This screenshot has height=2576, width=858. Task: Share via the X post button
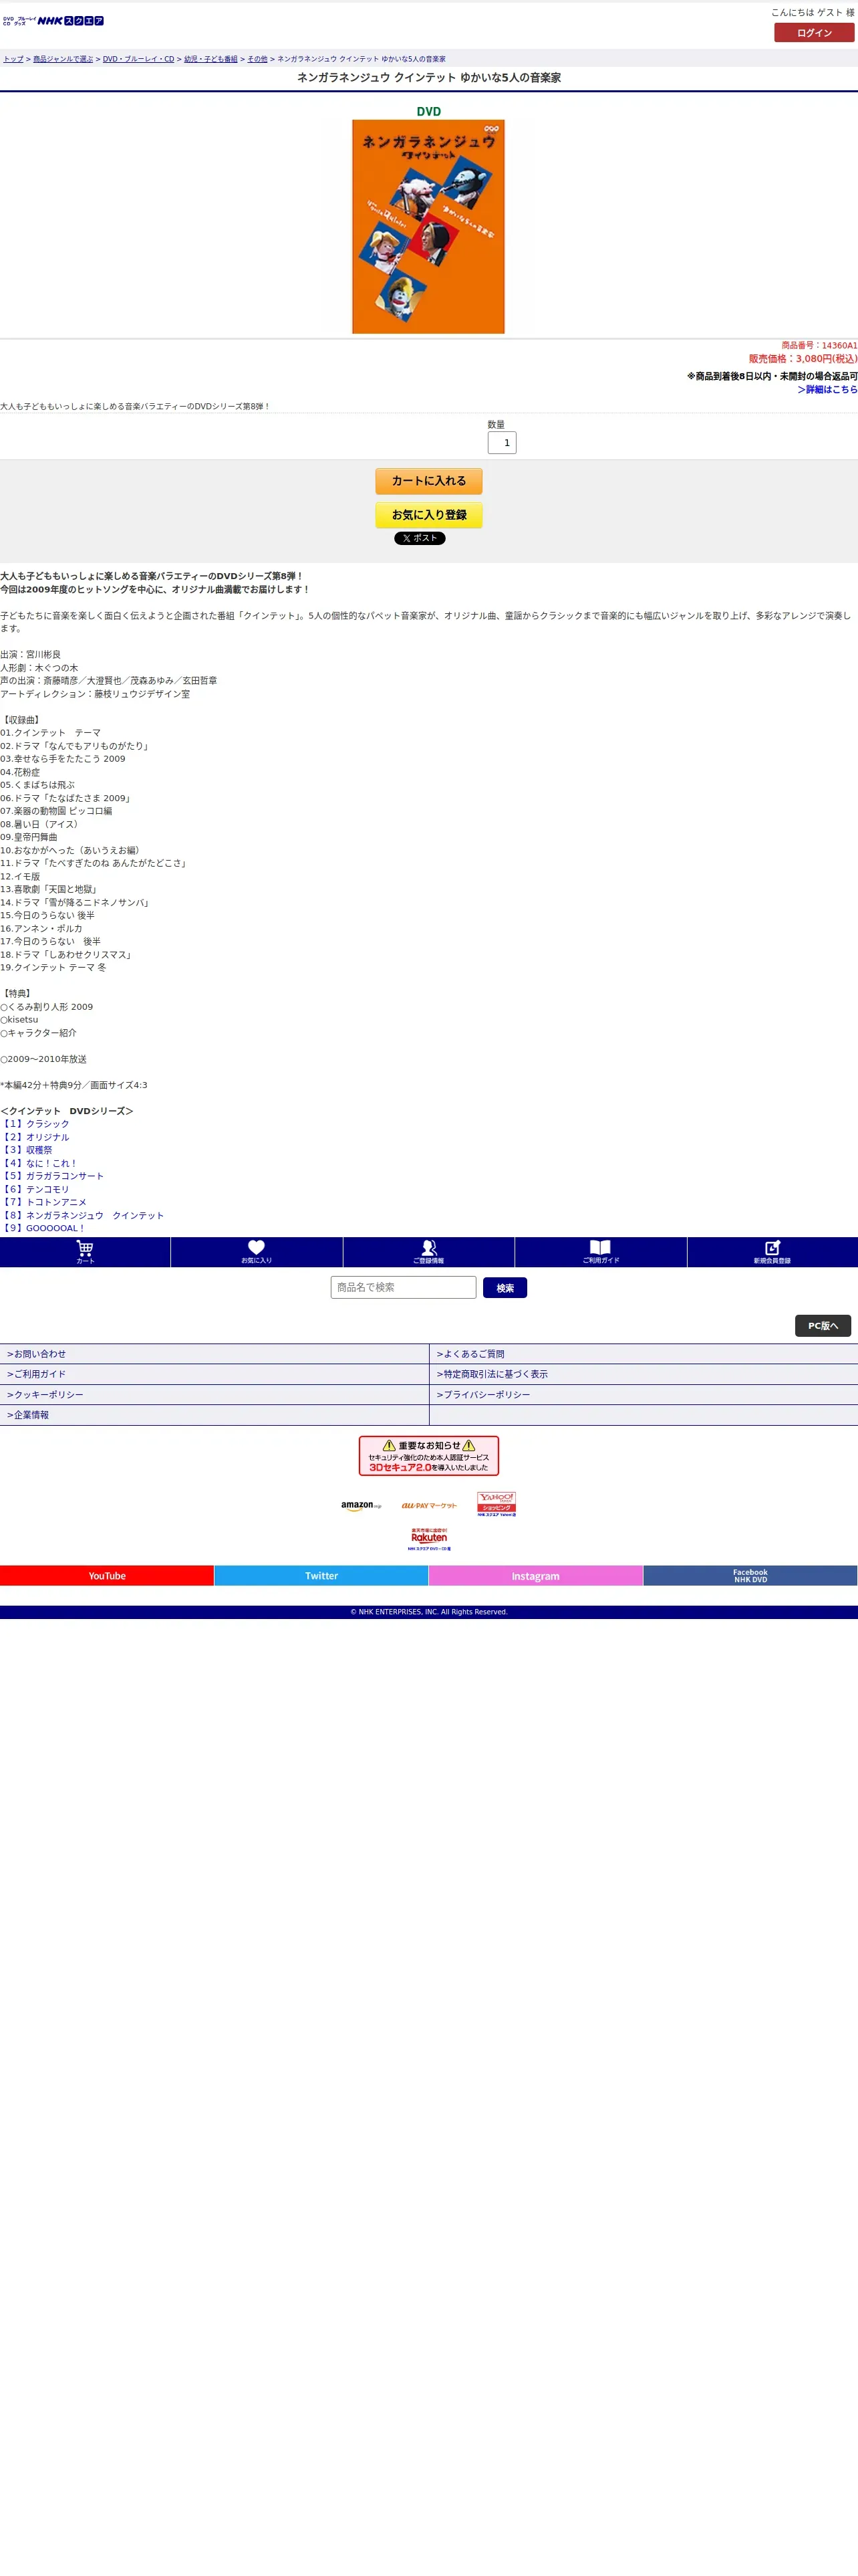(420, 538)
